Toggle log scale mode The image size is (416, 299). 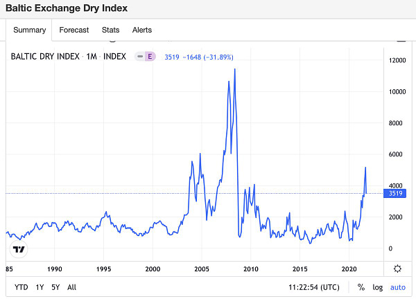[x=378, y=288]
